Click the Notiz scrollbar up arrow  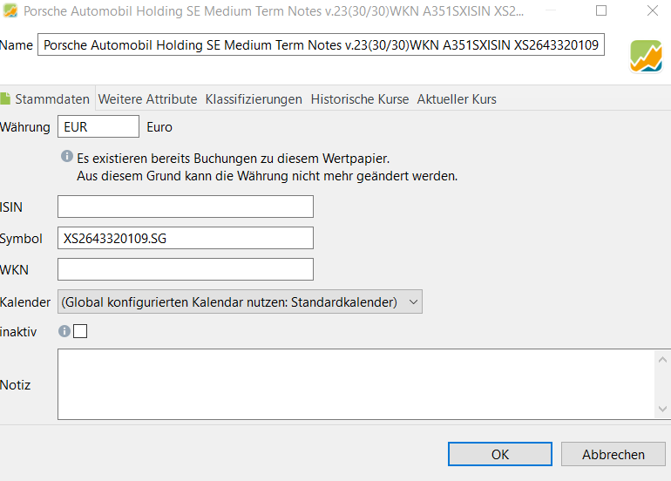click(x=662, y=360)
